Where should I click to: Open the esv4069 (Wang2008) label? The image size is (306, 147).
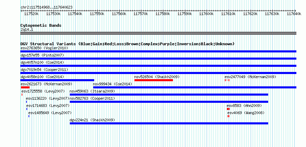coord(246,113)
